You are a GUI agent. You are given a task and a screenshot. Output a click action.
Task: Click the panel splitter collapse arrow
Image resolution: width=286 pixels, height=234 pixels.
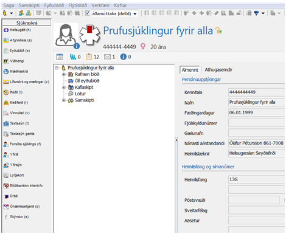click(176, 140)
